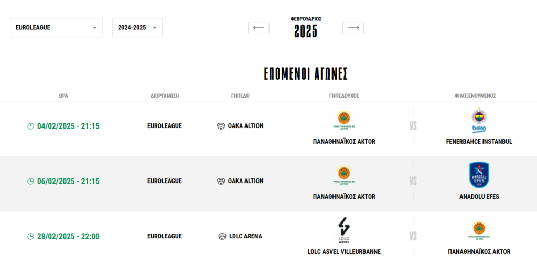Click Panathinaikos logo in first match row

[x=344, y=120]
